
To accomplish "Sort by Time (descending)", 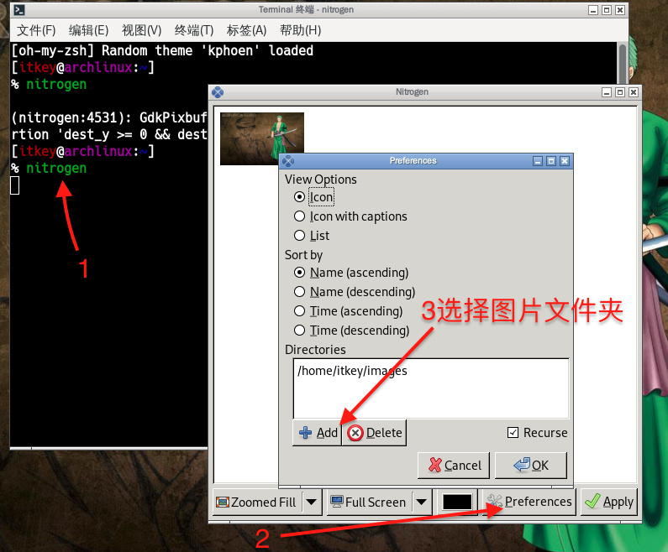I will coord(351,331).
